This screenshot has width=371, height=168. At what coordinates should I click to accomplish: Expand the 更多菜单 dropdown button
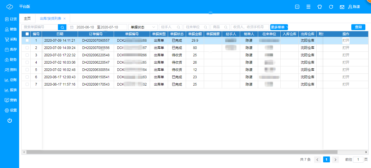279,27
